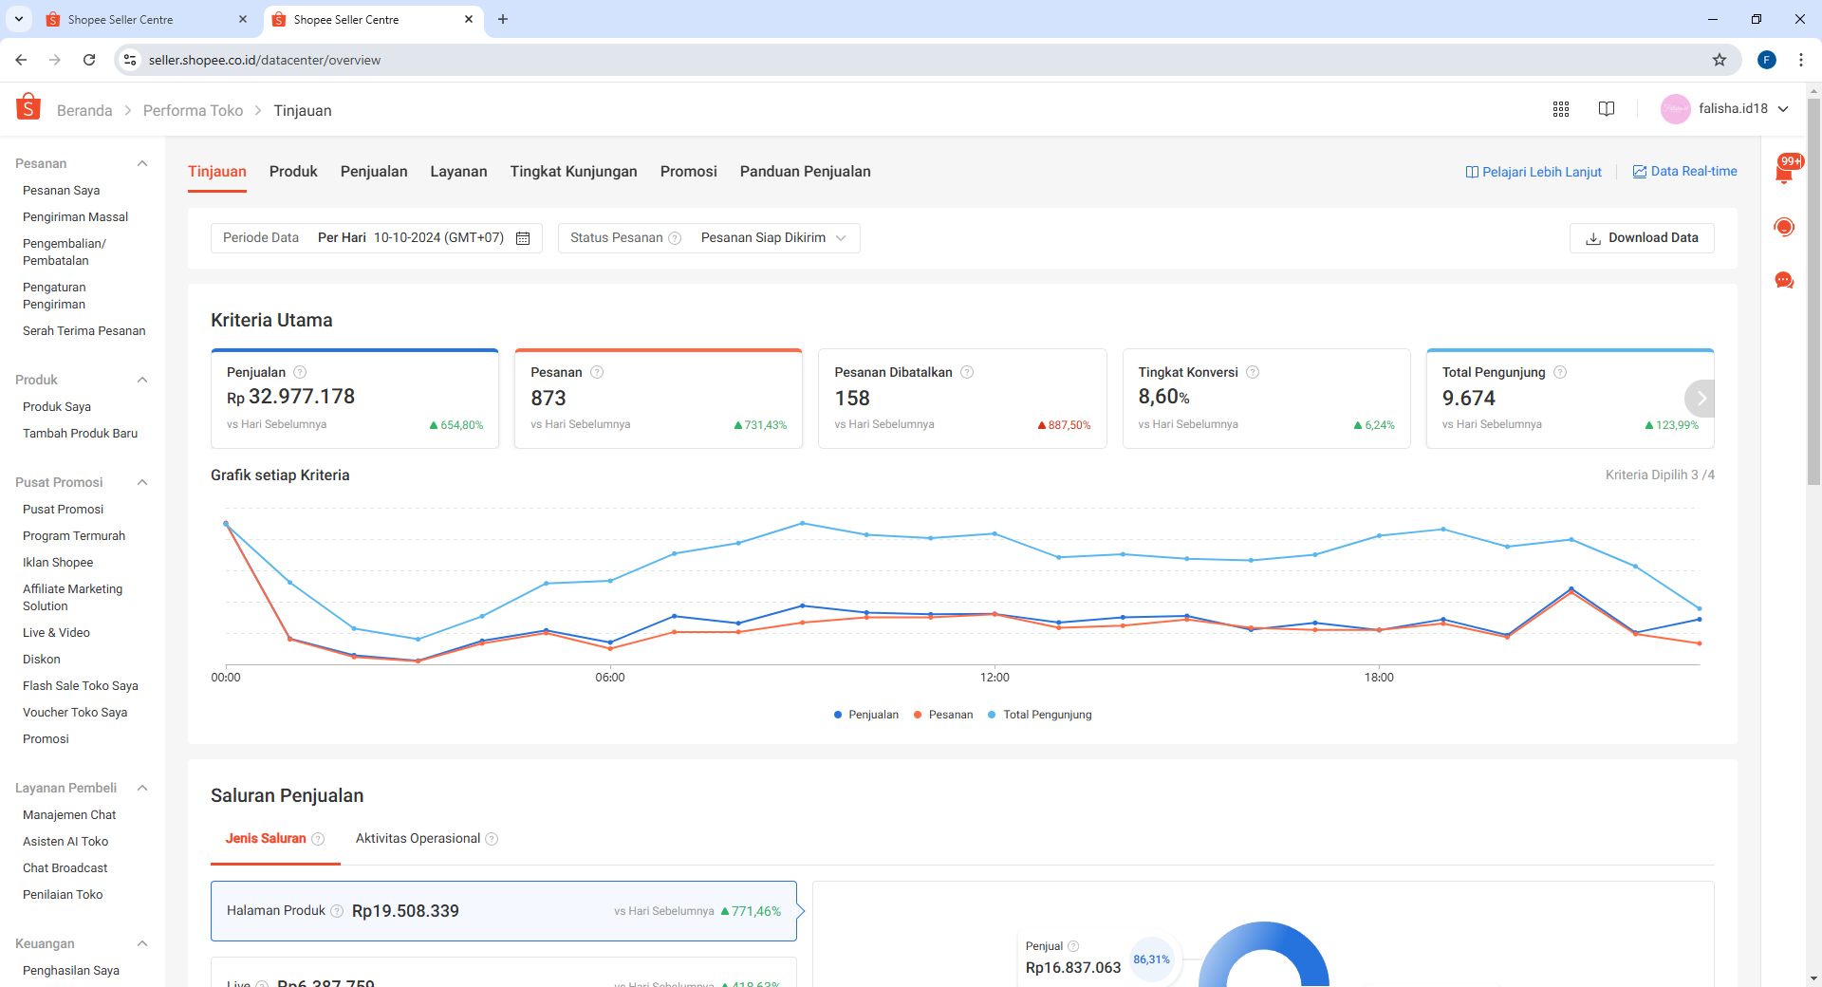Toggle Penjualan series in chart legend
1822x987 pixels.
[866, 715]
